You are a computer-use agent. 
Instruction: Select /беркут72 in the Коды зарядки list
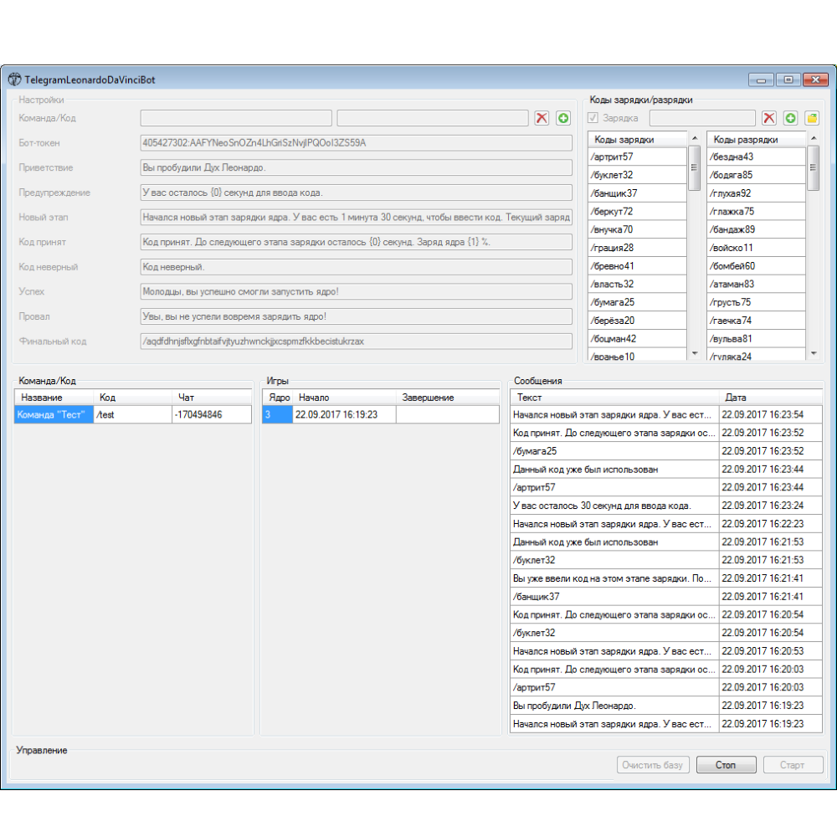637,211
